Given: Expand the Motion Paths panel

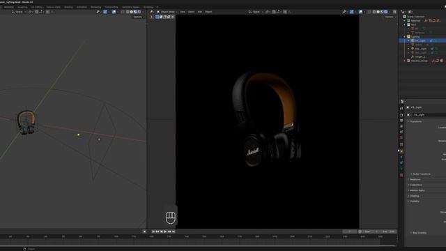Looking at the screenshot, I should click(x=417, y=190).
